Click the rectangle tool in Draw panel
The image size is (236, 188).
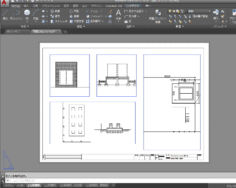coord(43,11)
